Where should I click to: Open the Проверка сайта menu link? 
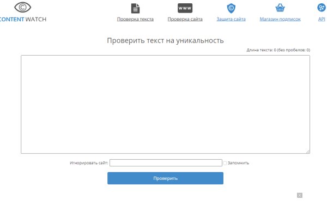[185, 19]
